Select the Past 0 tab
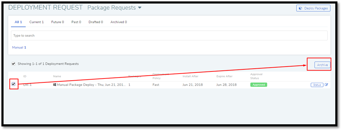The image size is (342, 131). (76, 22)
